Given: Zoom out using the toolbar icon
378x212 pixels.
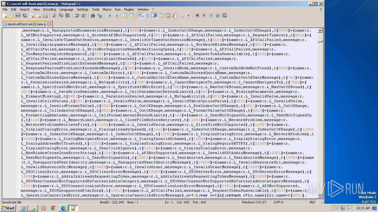Looking at the screenshot, I should (116, 16).
